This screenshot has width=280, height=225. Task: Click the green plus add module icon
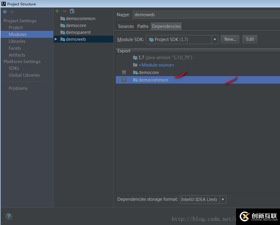point(57,11)
